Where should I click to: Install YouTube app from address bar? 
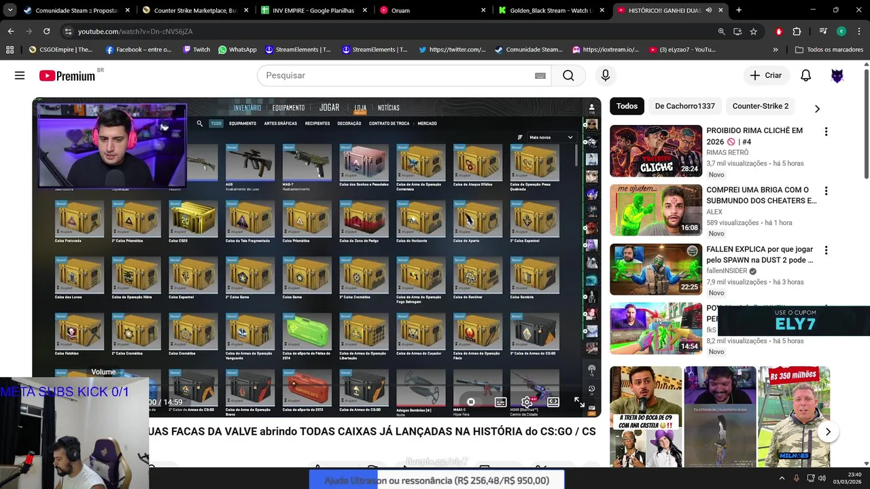[x=737, y=31]
